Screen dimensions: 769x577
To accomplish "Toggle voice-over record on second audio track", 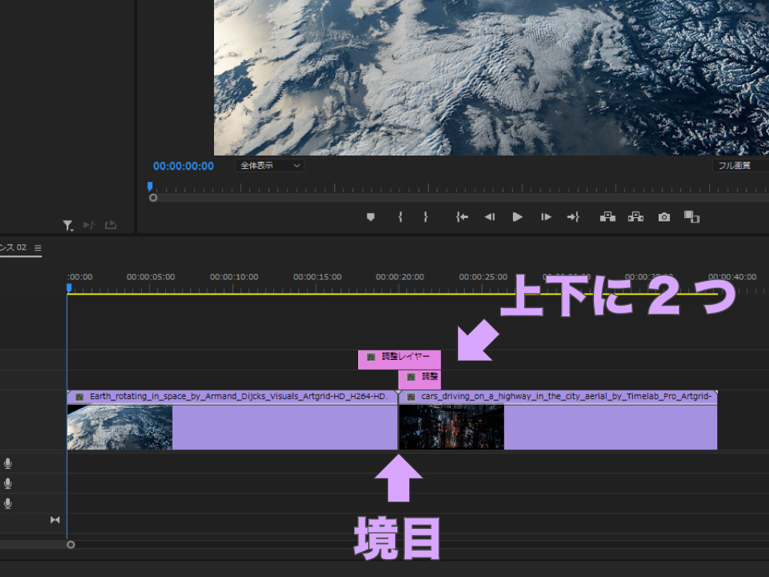I will click(8, 483).
